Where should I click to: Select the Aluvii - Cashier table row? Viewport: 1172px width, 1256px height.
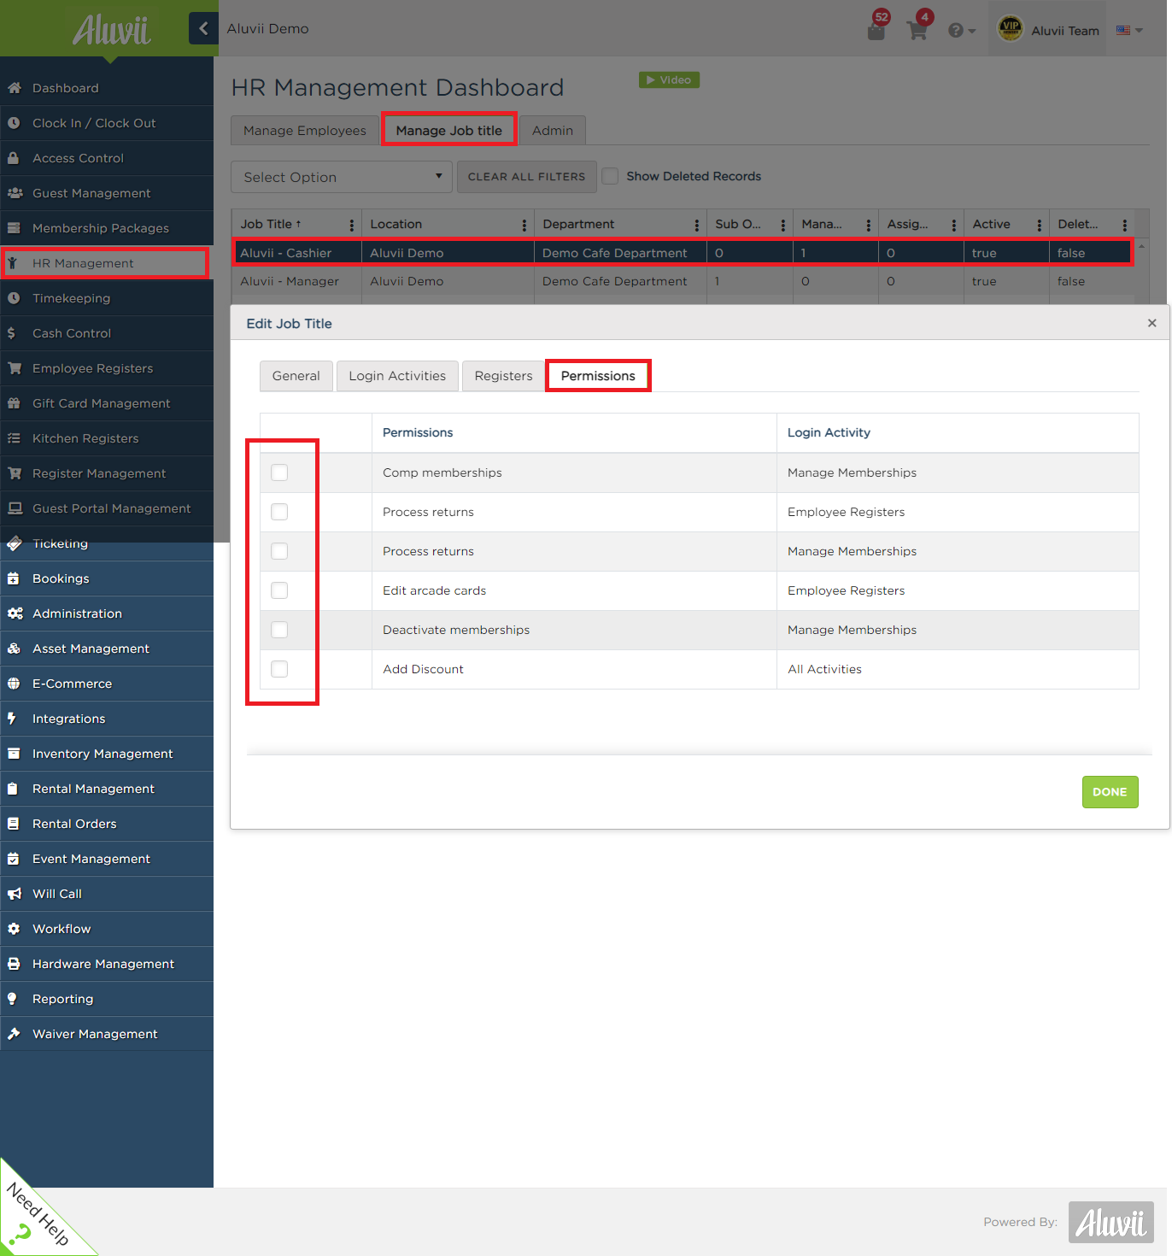[x=683, y=253]
